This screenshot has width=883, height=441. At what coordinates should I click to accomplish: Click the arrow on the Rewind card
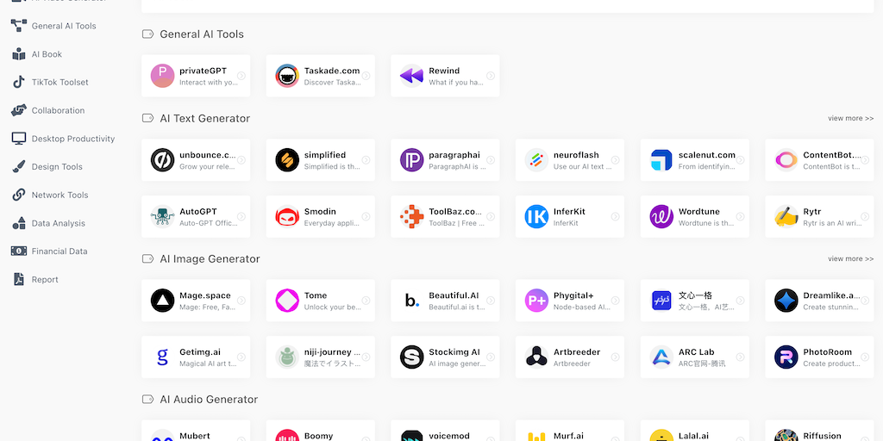pos(491,76)
